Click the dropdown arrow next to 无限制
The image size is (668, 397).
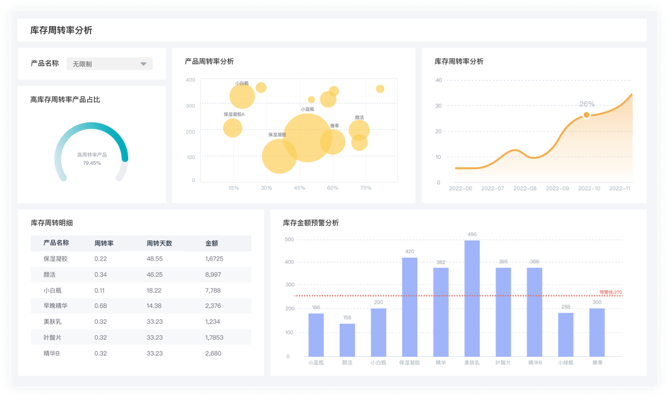(x=143, y=64)
